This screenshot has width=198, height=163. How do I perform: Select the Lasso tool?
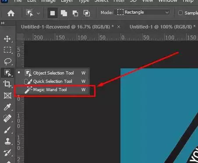(x=7, y=61)
